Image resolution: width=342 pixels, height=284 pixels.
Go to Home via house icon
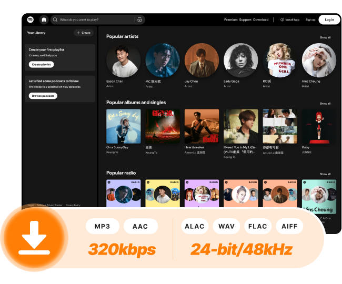[44, 19]
